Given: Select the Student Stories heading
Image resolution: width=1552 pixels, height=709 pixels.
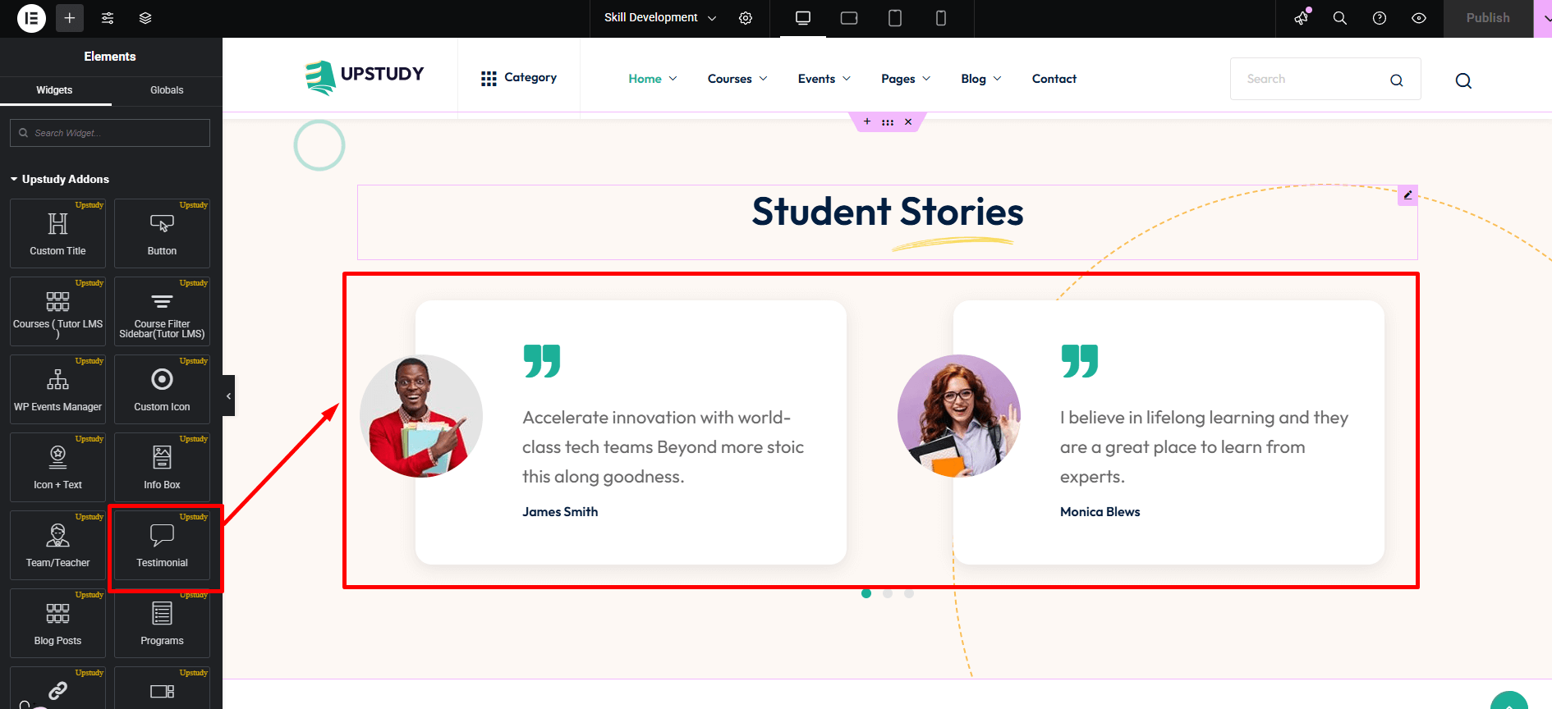Looking at the screenshot, I should point(888,212).
